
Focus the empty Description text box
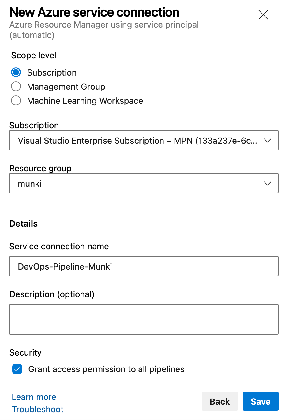point(144,319)
